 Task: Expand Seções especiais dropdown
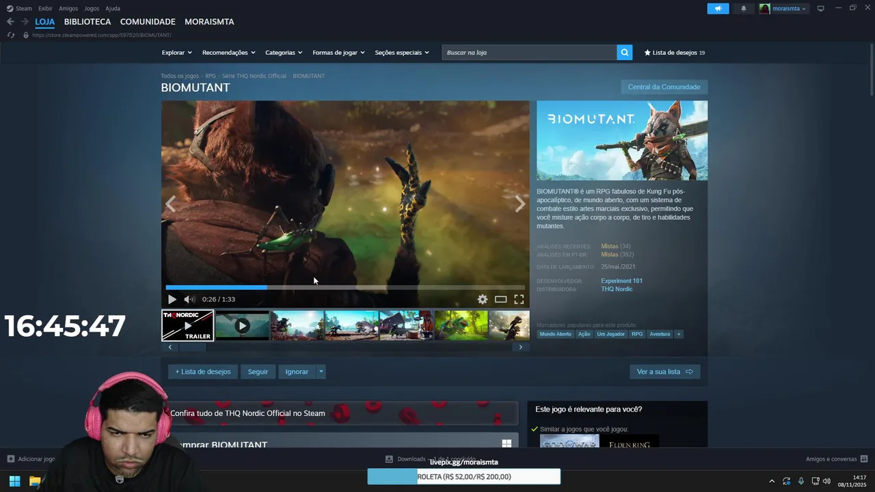402,53
